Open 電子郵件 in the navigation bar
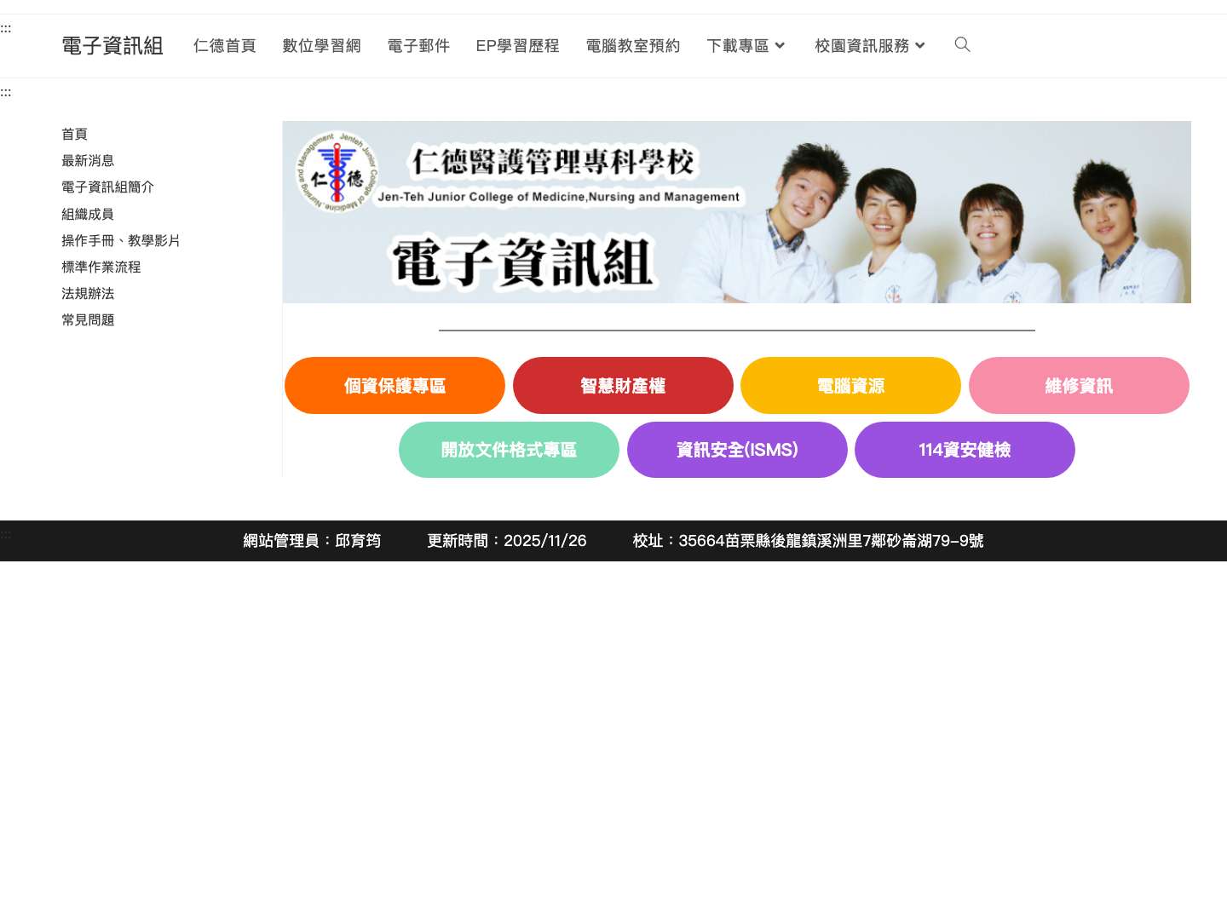 click(x=418, y=45)
